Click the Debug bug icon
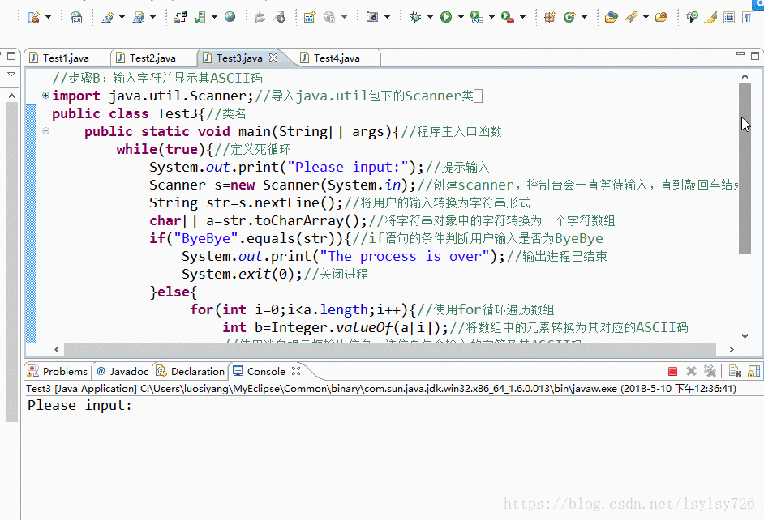 click(x=415, y=18)
